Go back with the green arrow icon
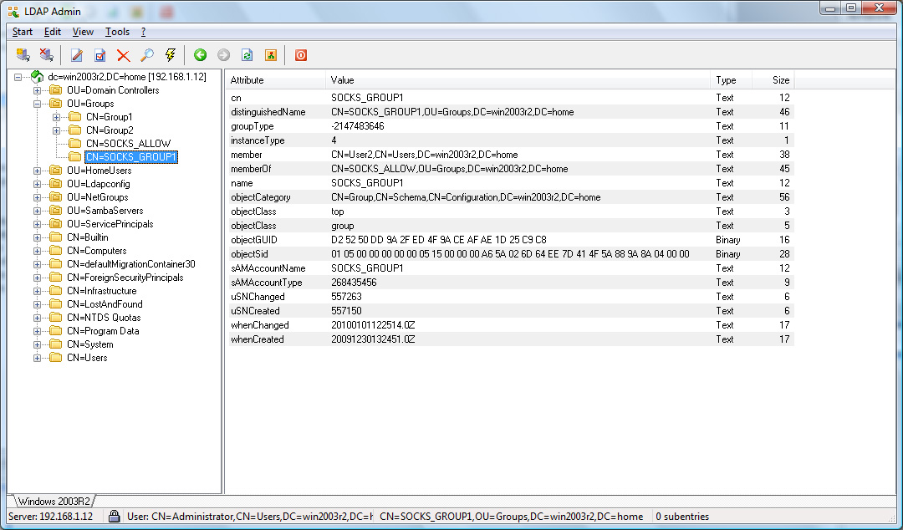Image resolution: width=903 pixels, height=530 pixels. pyautogui.click(x=200, y=55)
